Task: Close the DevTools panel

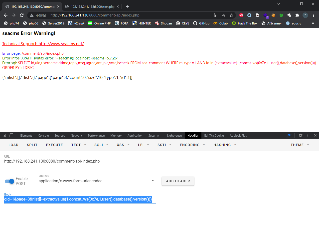Action: pyautogui.click(x=315, y=135)
